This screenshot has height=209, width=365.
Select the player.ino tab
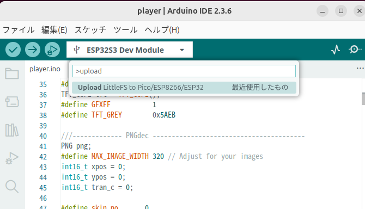pyautogui.click(x=45, y=69)
